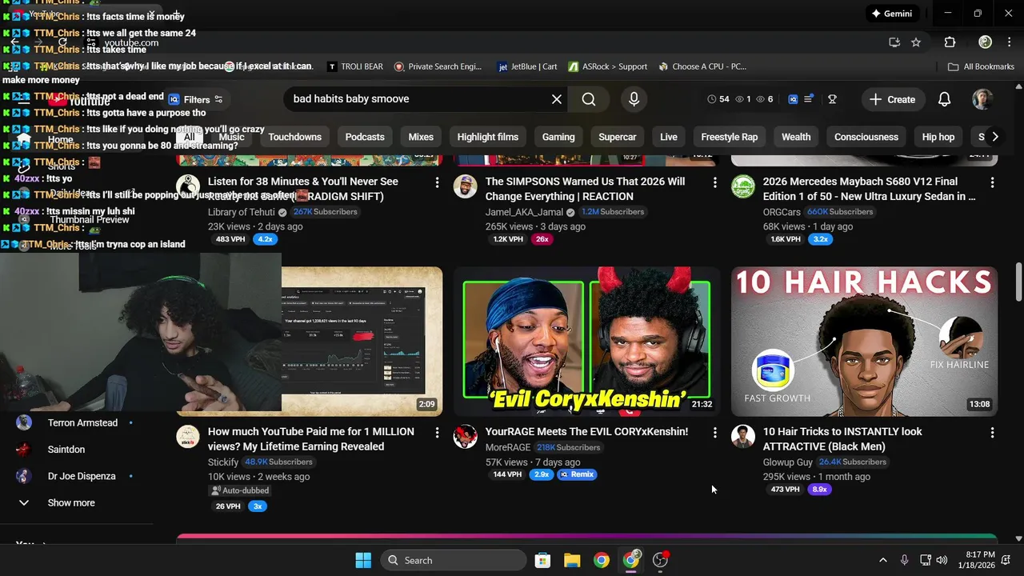Image resolution: width=1024 pixels, height=576 pixels.
Task: Click the clock stat showing 54
Action: click(x=718, y=99)
